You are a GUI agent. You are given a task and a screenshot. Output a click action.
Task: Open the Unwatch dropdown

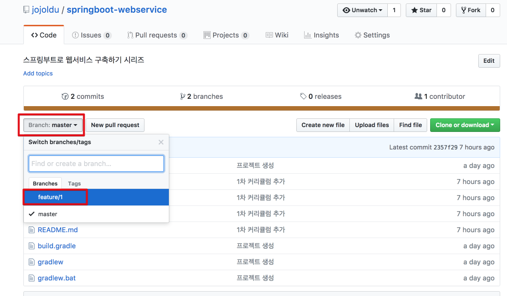(x=362, y=10)
